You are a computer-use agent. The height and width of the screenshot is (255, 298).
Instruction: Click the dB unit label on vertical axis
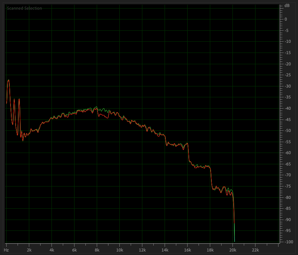(287, 5)
